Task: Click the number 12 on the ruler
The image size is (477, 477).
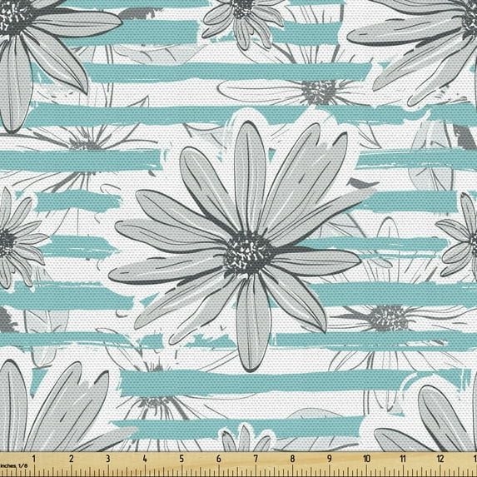Action: click(440, 459)
